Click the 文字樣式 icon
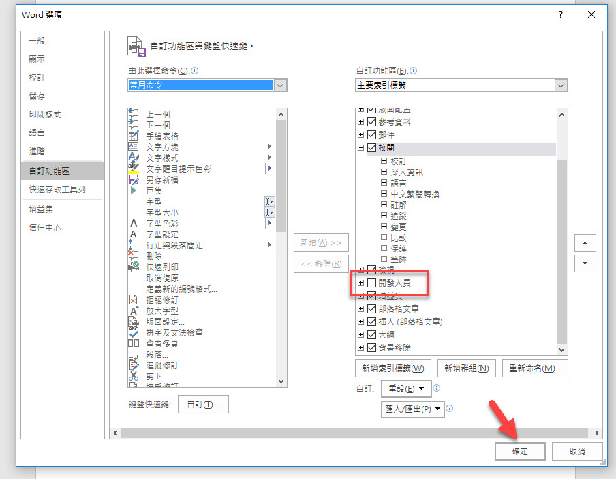The image size is (616, 479). 133,158
